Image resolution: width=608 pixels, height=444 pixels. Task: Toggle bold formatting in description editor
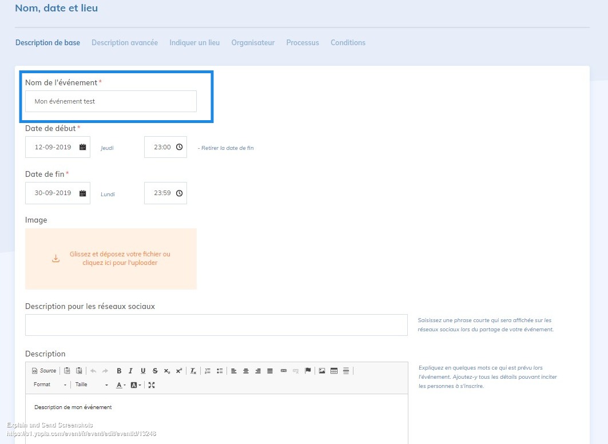tap(119, 371)
